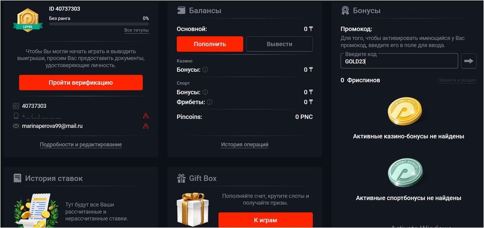Screen dimensions: 484x228
Task: Click the promo code input with GOLD23
Action: (x=399, y=61)
